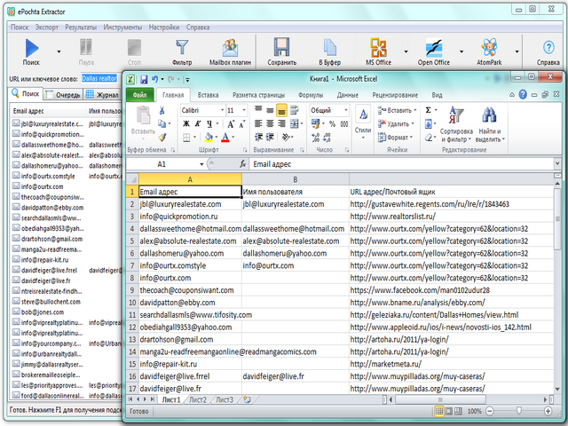Click the URL keyword field with Dallas realtor

point(99,79)
